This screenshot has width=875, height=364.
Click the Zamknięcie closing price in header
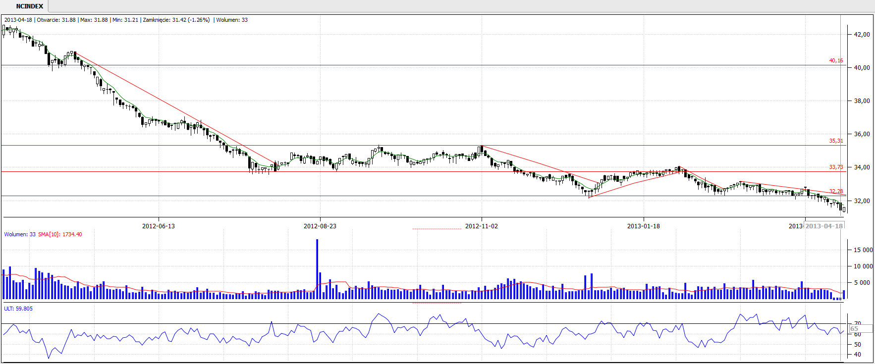point(176,20)
